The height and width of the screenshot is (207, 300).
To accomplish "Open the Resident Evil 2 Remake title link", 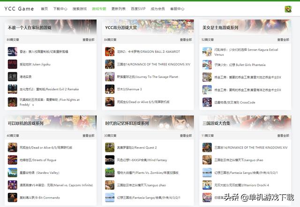I will click(49, 89).
